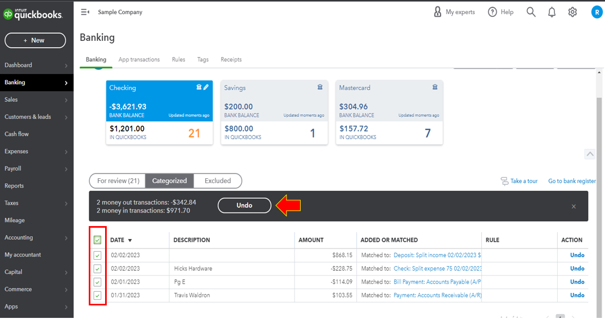The image size is (605, 319).
Task: Expand Expenses submenu chevron
Action: (x=66, y=152)
